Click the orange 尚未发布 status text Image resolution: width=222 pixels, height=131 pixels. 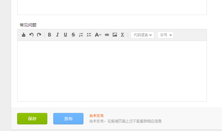tap(97, 116)
